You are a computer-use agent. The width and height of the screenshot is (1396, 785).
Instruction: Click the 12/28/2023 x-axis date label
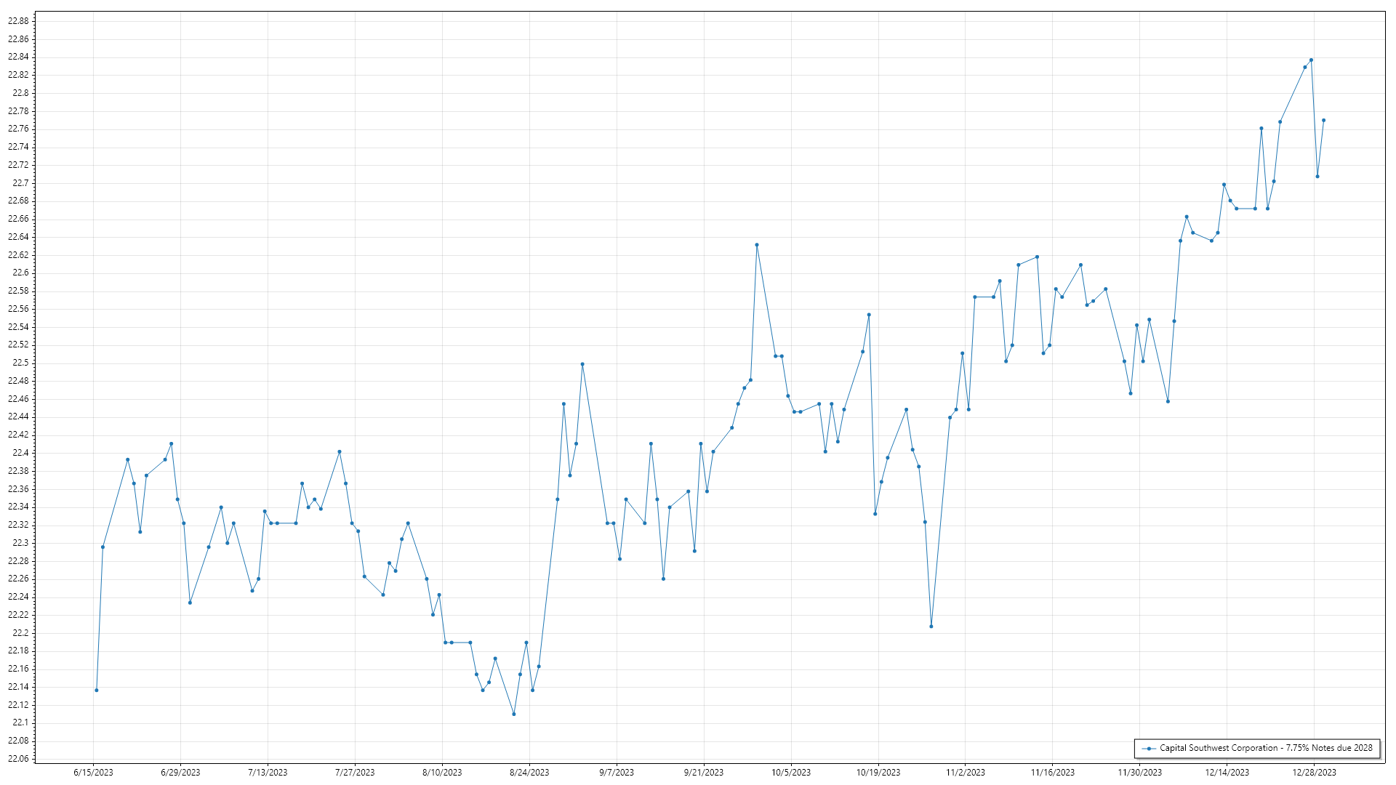click(1314, 773)
